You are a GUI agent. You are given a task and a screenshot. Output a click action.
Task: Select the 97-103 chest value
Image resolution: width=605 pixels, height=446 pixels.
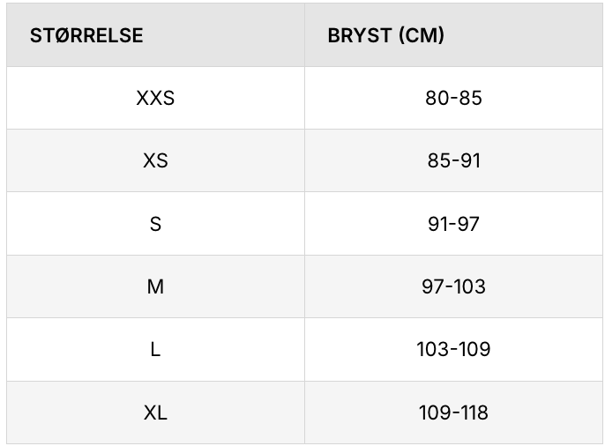pos(453,286)
